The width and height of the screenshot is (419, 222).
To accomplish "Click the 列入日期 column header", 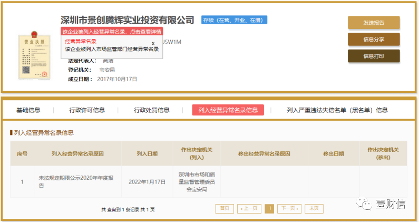I will [x=147, y=153].
